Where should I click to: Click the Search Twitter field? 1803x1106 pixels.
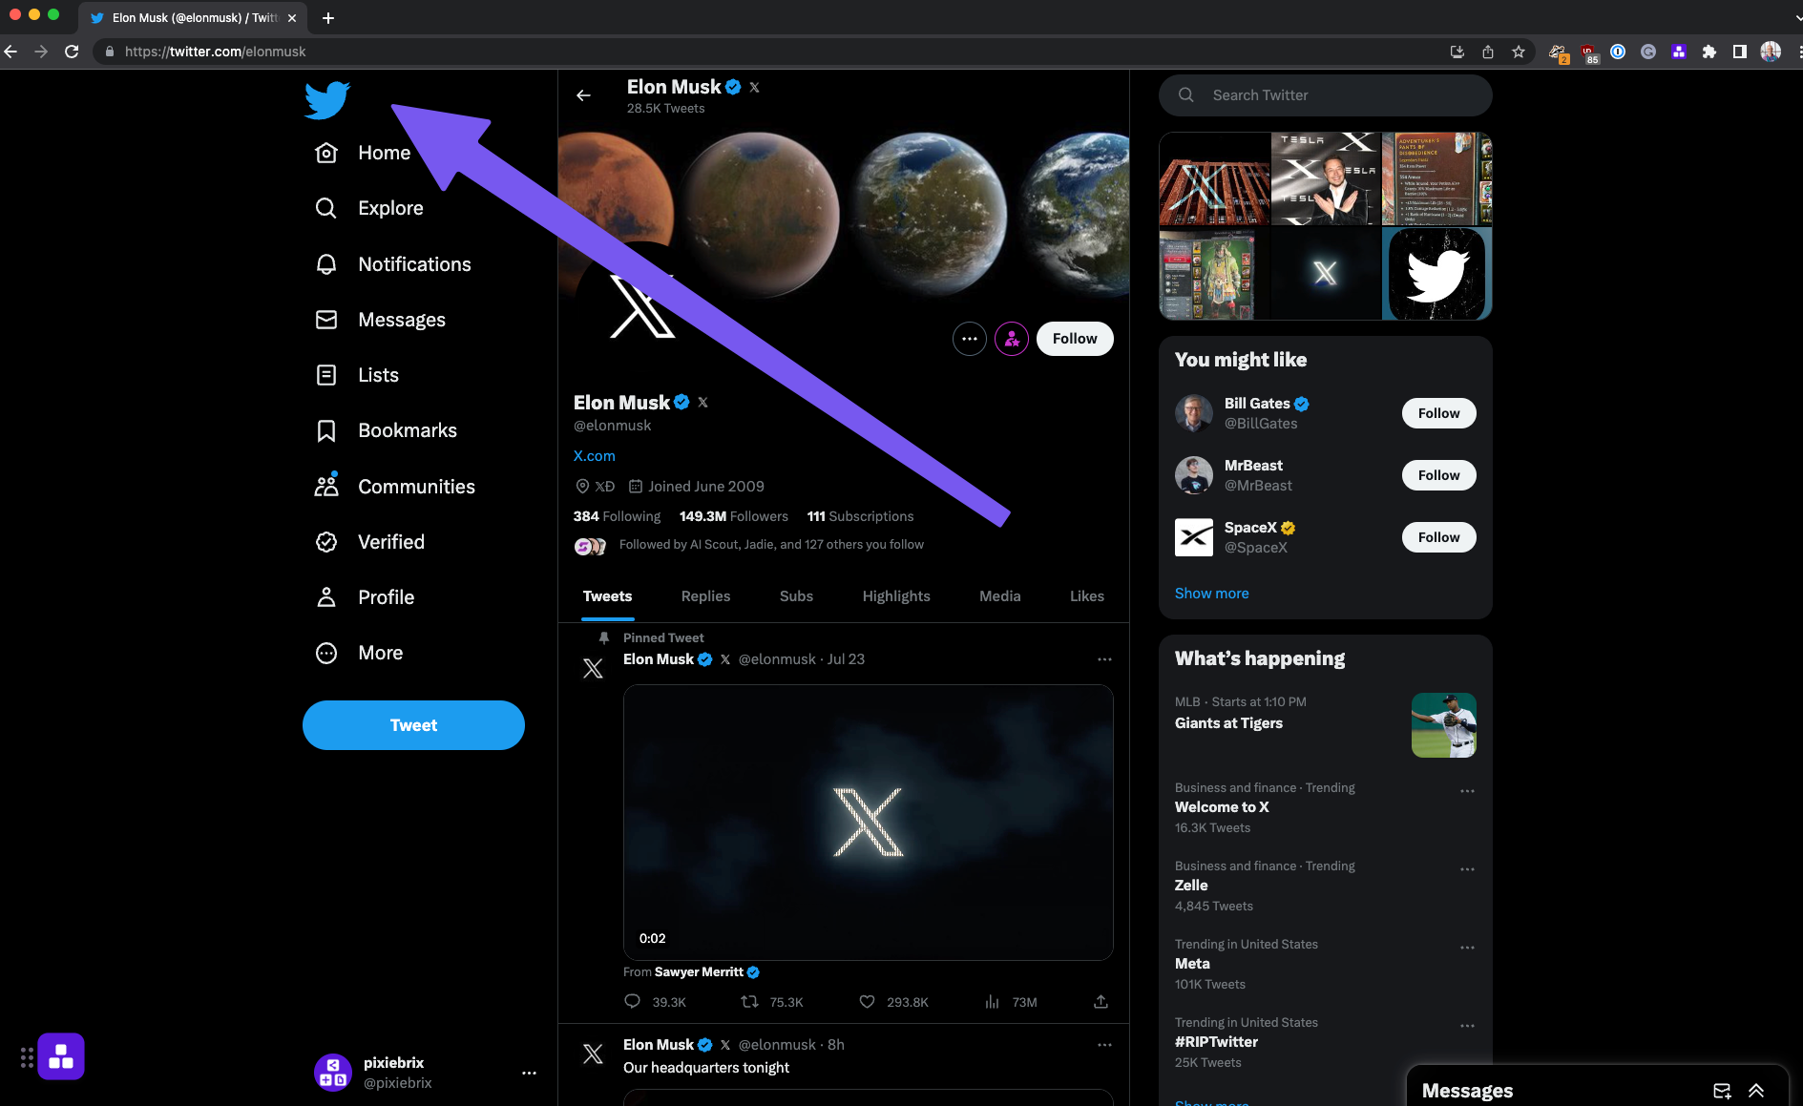[1326, 95]
